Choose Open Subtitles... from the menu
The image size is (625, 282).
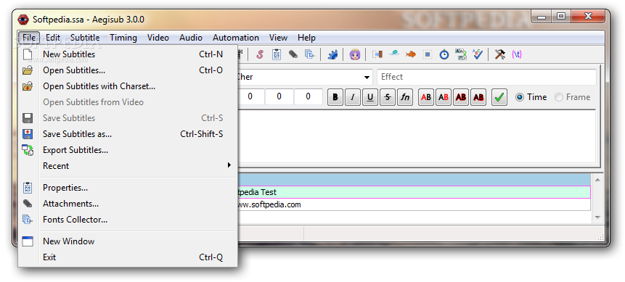pos(128,70)
